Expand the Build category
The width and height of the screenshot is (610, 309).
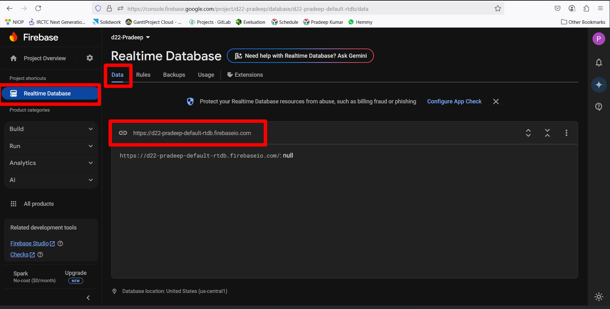(x=51, y=129)
